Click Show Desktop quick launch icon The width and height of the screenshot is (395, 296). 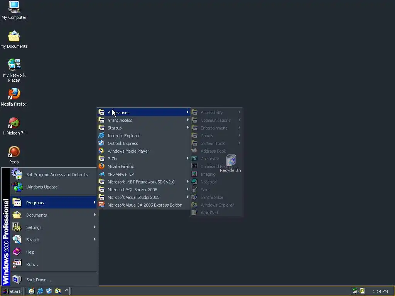(x=31, y=291)
